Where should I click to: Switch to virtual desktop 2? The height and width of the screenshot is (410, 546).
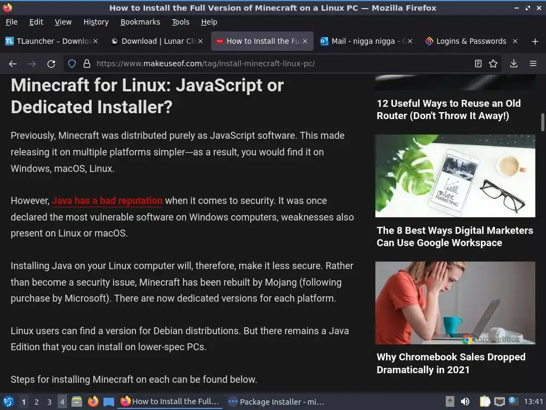36,402
